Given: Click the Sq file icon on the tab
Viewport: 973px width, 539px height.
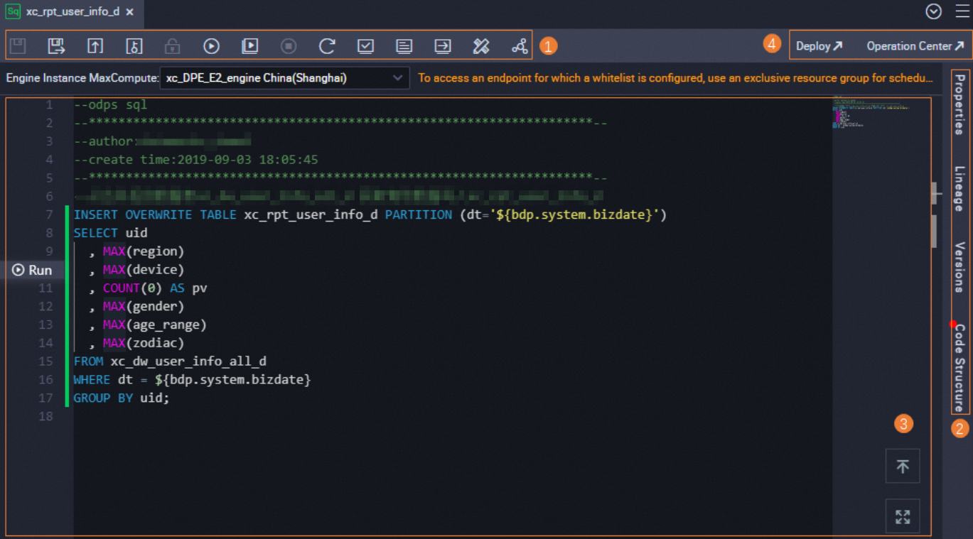Looking at the screenshot, I should coord(13,11).
